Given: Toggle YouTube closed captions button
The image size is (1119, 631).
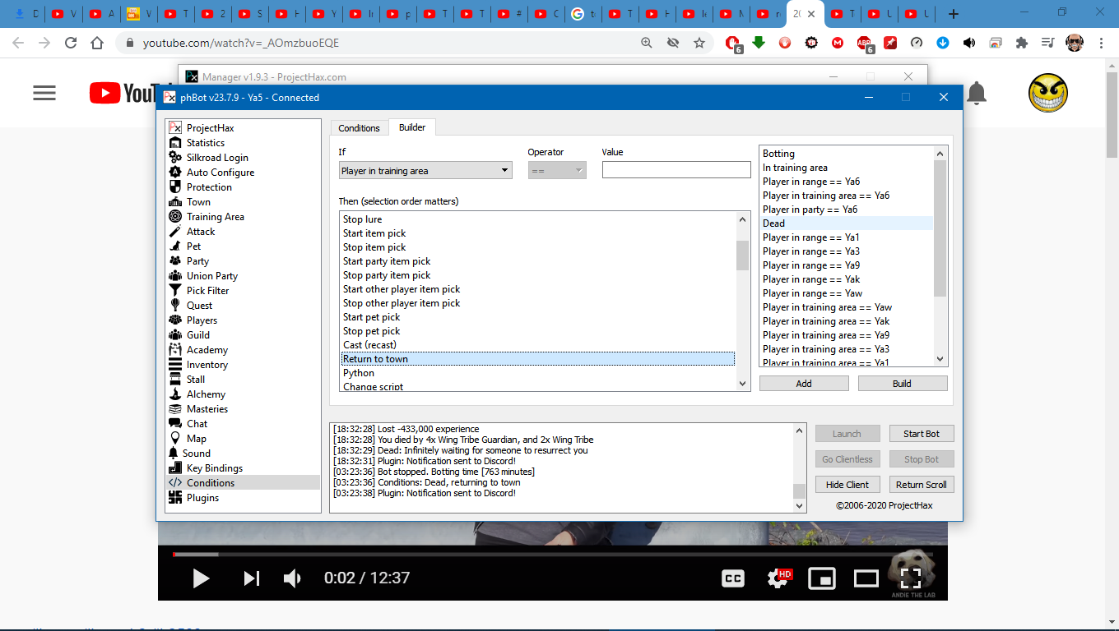Looking at the screenshot, I should (x=732, y=578).
